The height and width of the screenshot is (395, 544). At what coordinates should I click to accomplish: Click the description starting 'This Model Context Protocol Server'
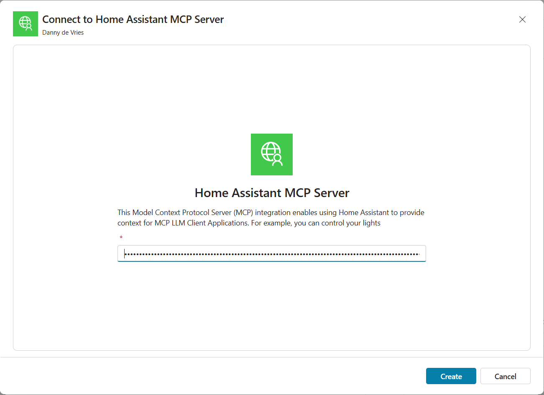coord(271,218)
